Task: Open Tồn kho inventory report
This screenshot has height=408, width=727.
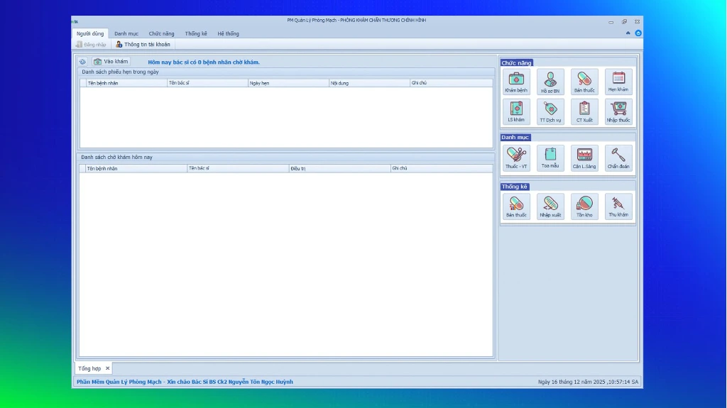Action: [x=584, y=206]
